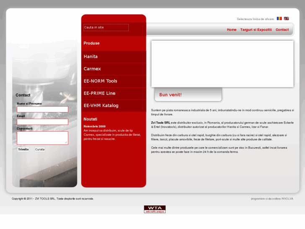Image resolution: width=305 pixels, height=229 pixels.
Task: Select EE-NORM Tools in the product menu
Action: tap(114, 81)
